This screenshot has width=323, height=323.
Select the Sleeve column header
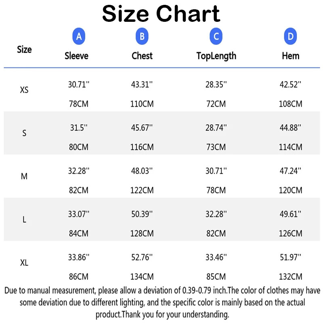point(76,56)
